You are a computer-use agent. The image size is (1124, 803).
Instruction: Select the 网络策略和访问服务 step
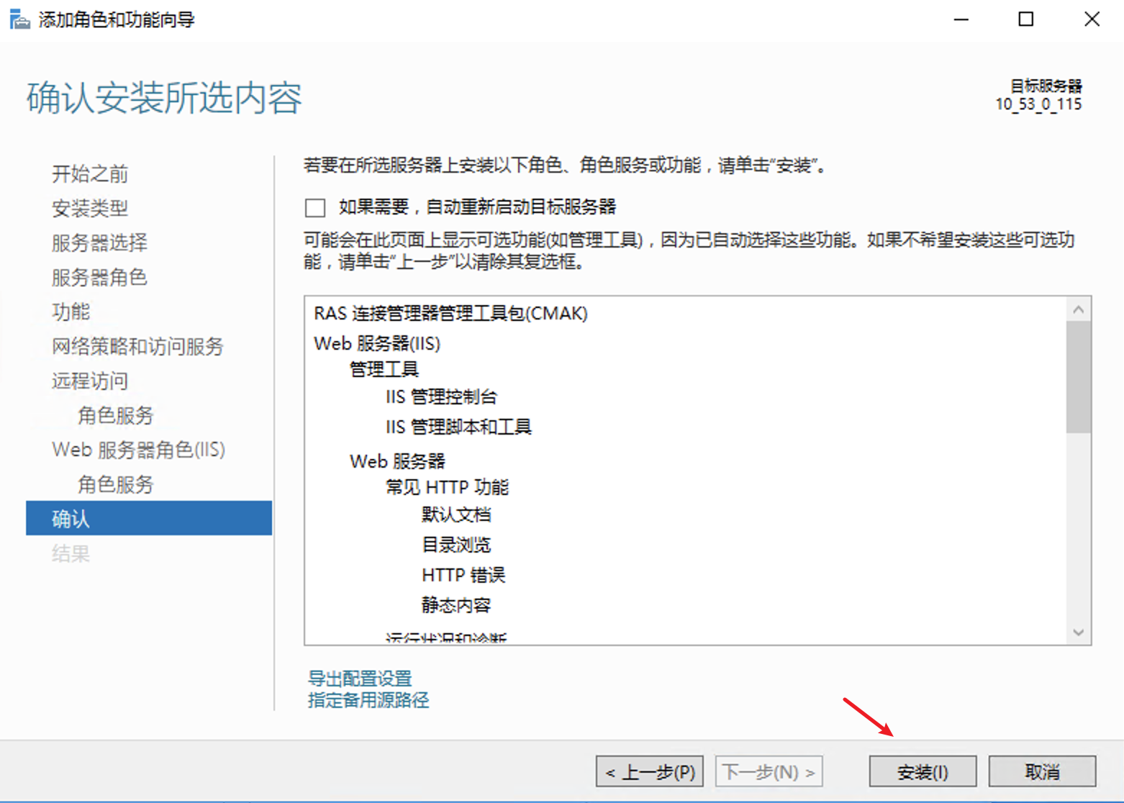coord(137,346)
